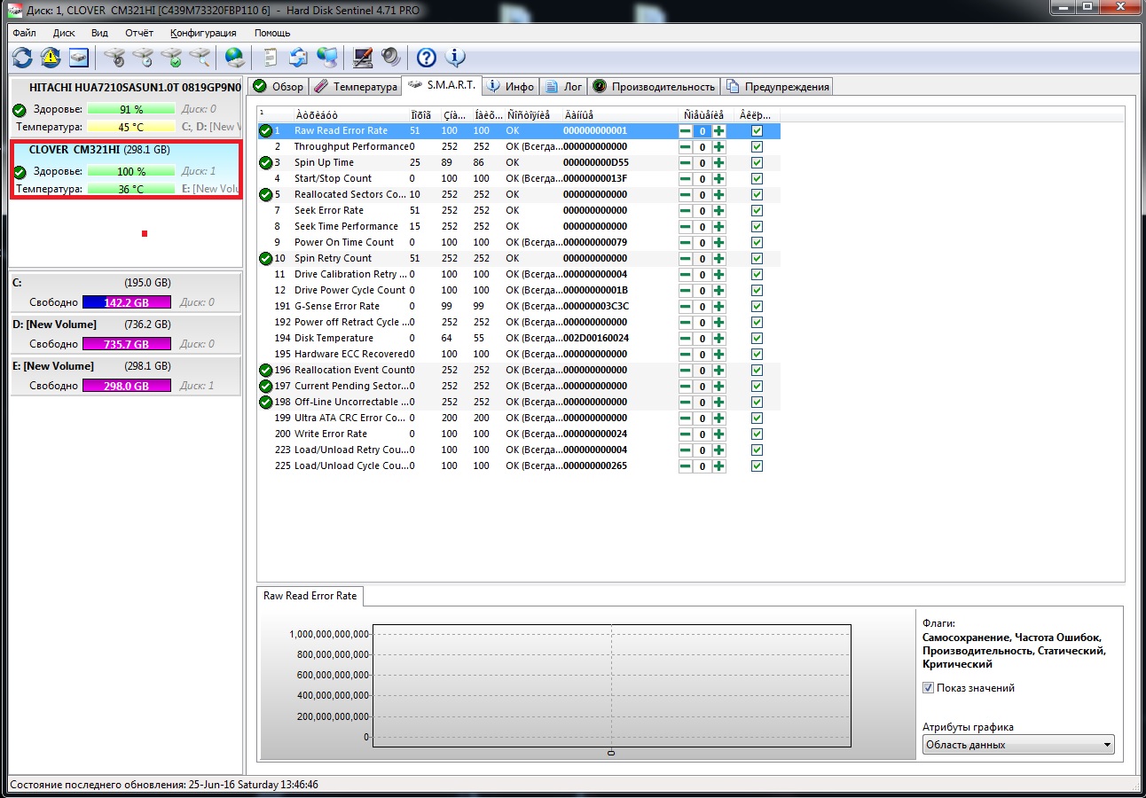Open the 'Атрибуты графика' dropdown
The image size is (1146, 798).
point(1018,745)
